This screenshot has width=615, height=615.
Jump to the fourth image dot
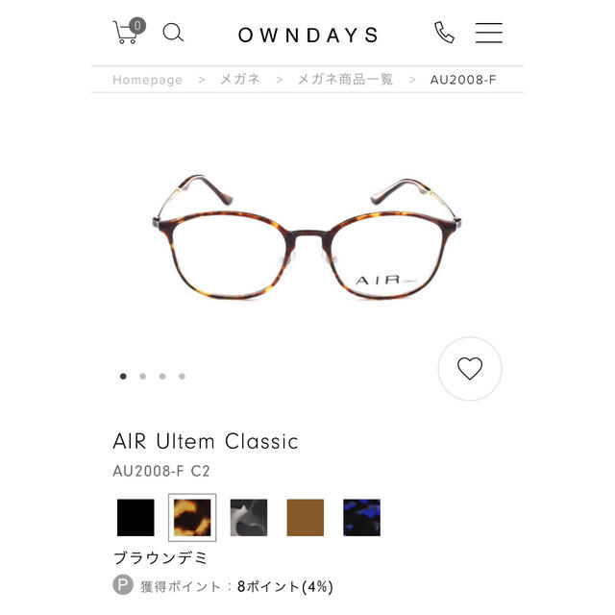182,376
